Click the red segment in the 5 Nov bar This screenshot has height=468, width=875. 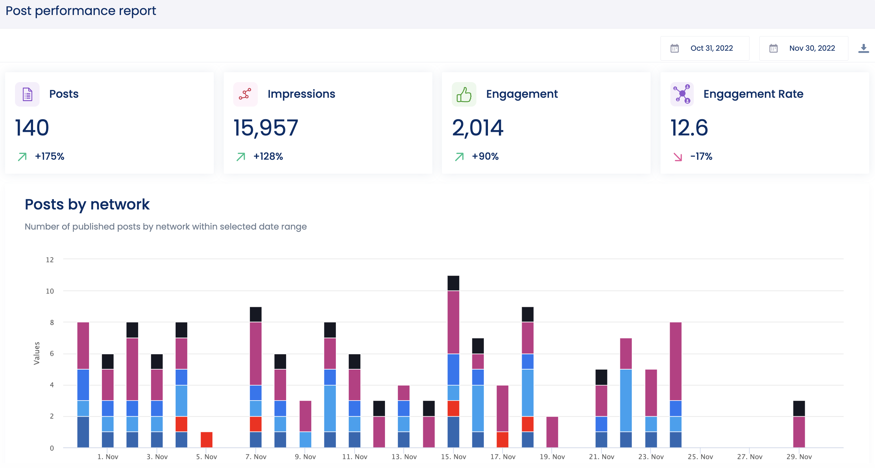pos(207,440)
